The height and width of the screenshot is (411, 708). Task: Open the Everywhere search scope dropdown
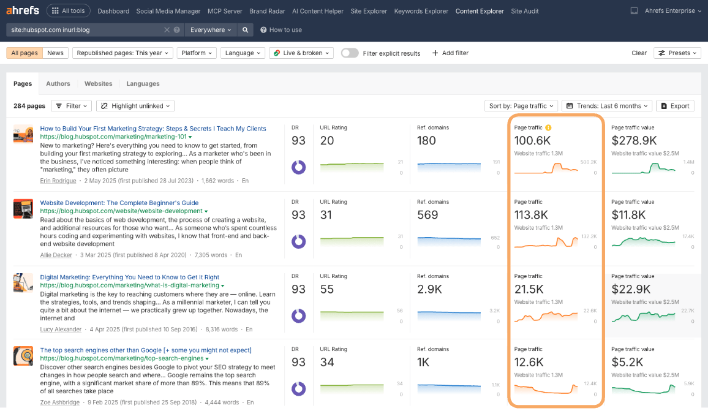[x=210, y=29]
